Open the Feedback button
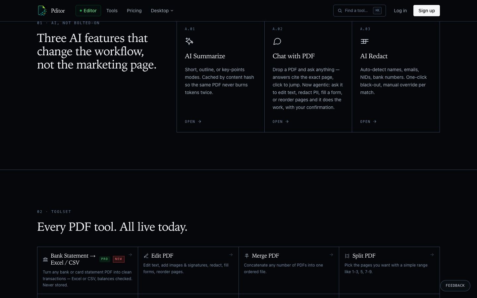The width and height of the screenshot is (477, 298). [455, 286]
